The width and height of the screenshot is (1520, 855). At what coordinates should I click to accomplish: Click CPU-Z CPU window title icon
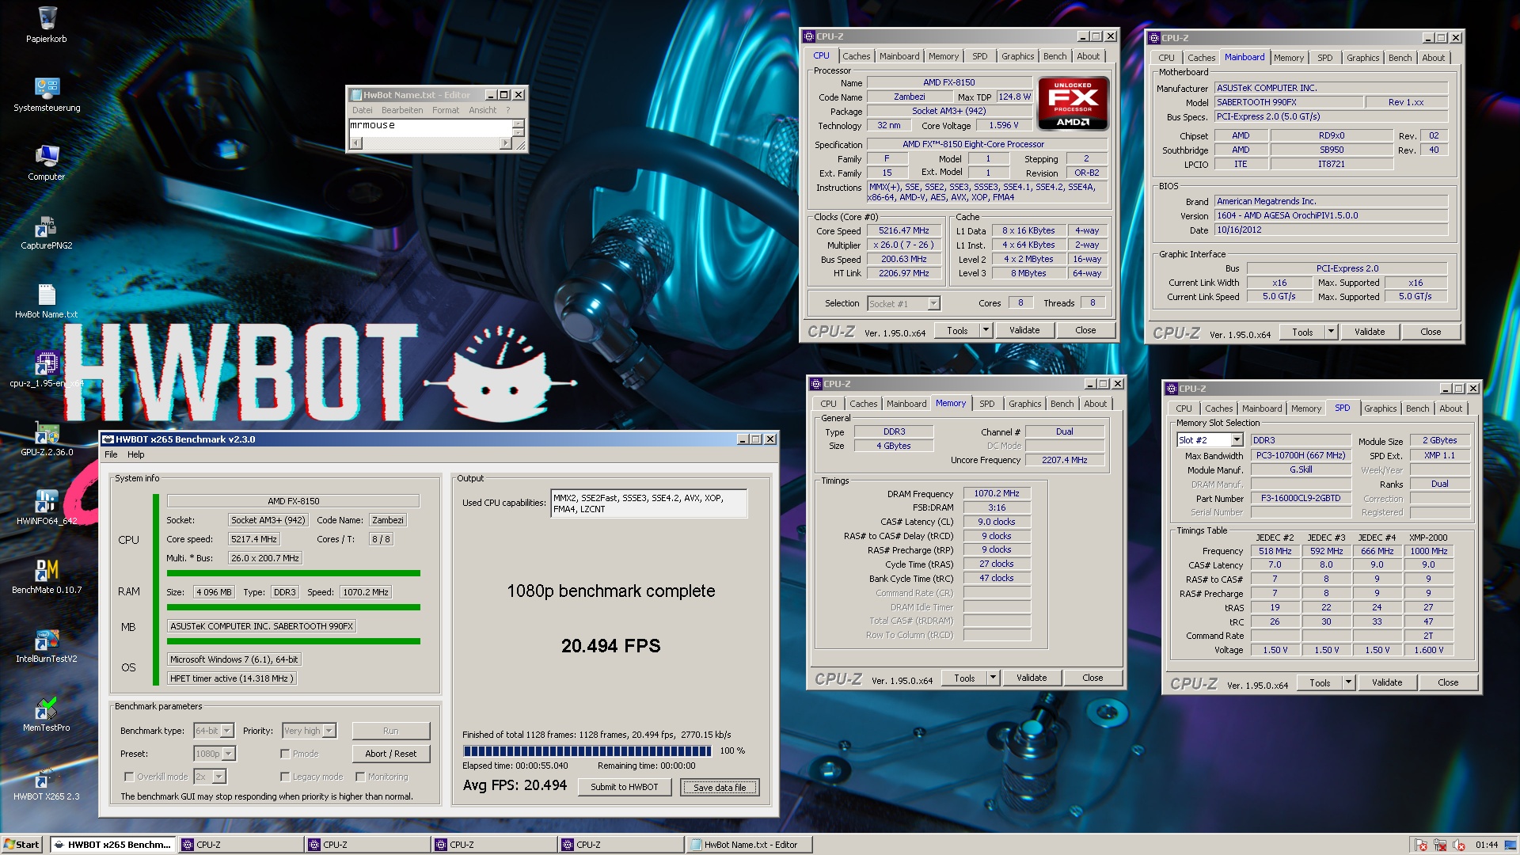(x=809, y=36)
